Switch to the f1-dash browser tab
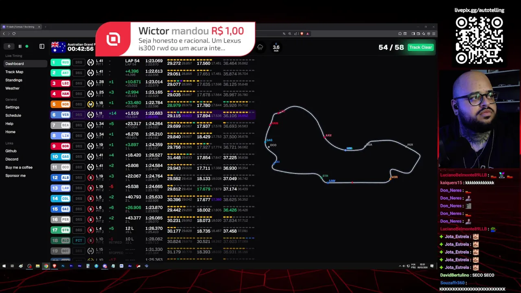The height and width of the screenshot is (293, 521). click(x=20, y=27)
